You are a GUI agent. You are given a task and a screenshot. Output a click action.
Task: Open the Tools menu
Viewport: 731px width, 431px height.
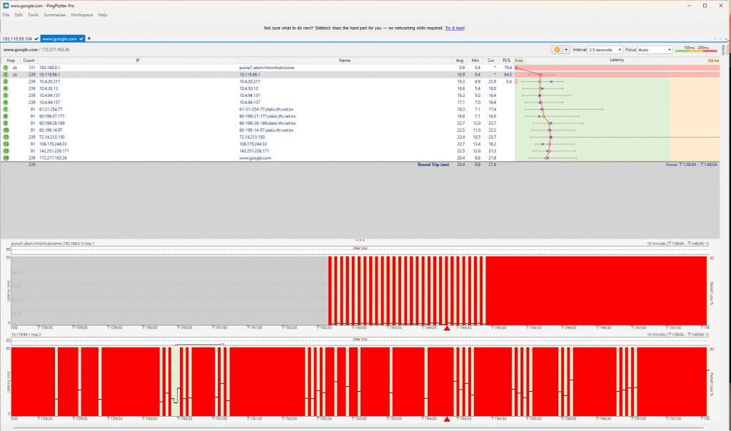[33, 15]
